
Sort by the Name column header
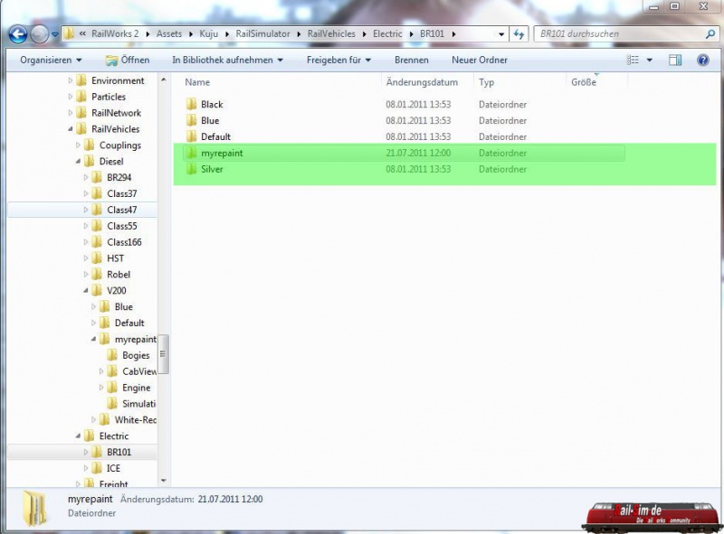(197, 82)
